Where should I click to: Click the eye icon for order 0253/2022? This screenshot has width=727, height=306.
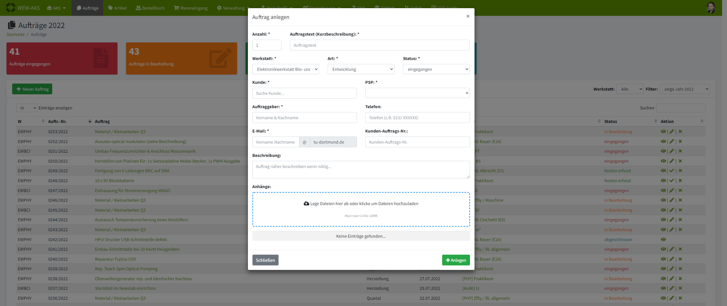(x=663, y=132)
